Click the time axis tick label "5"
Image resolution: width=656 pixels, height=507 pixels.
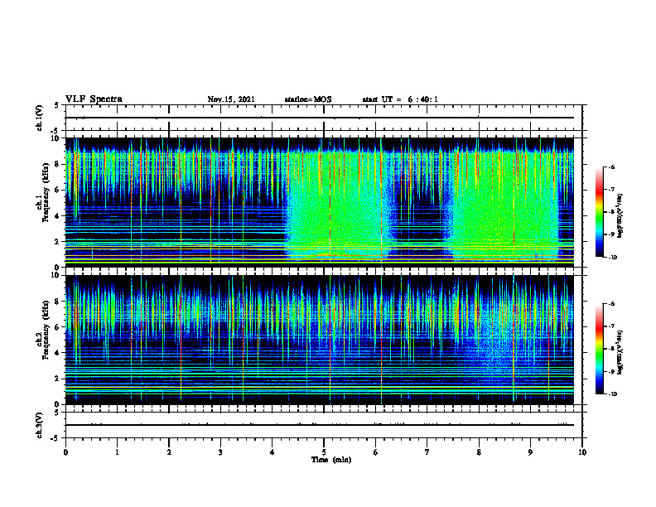pos(324,452)
